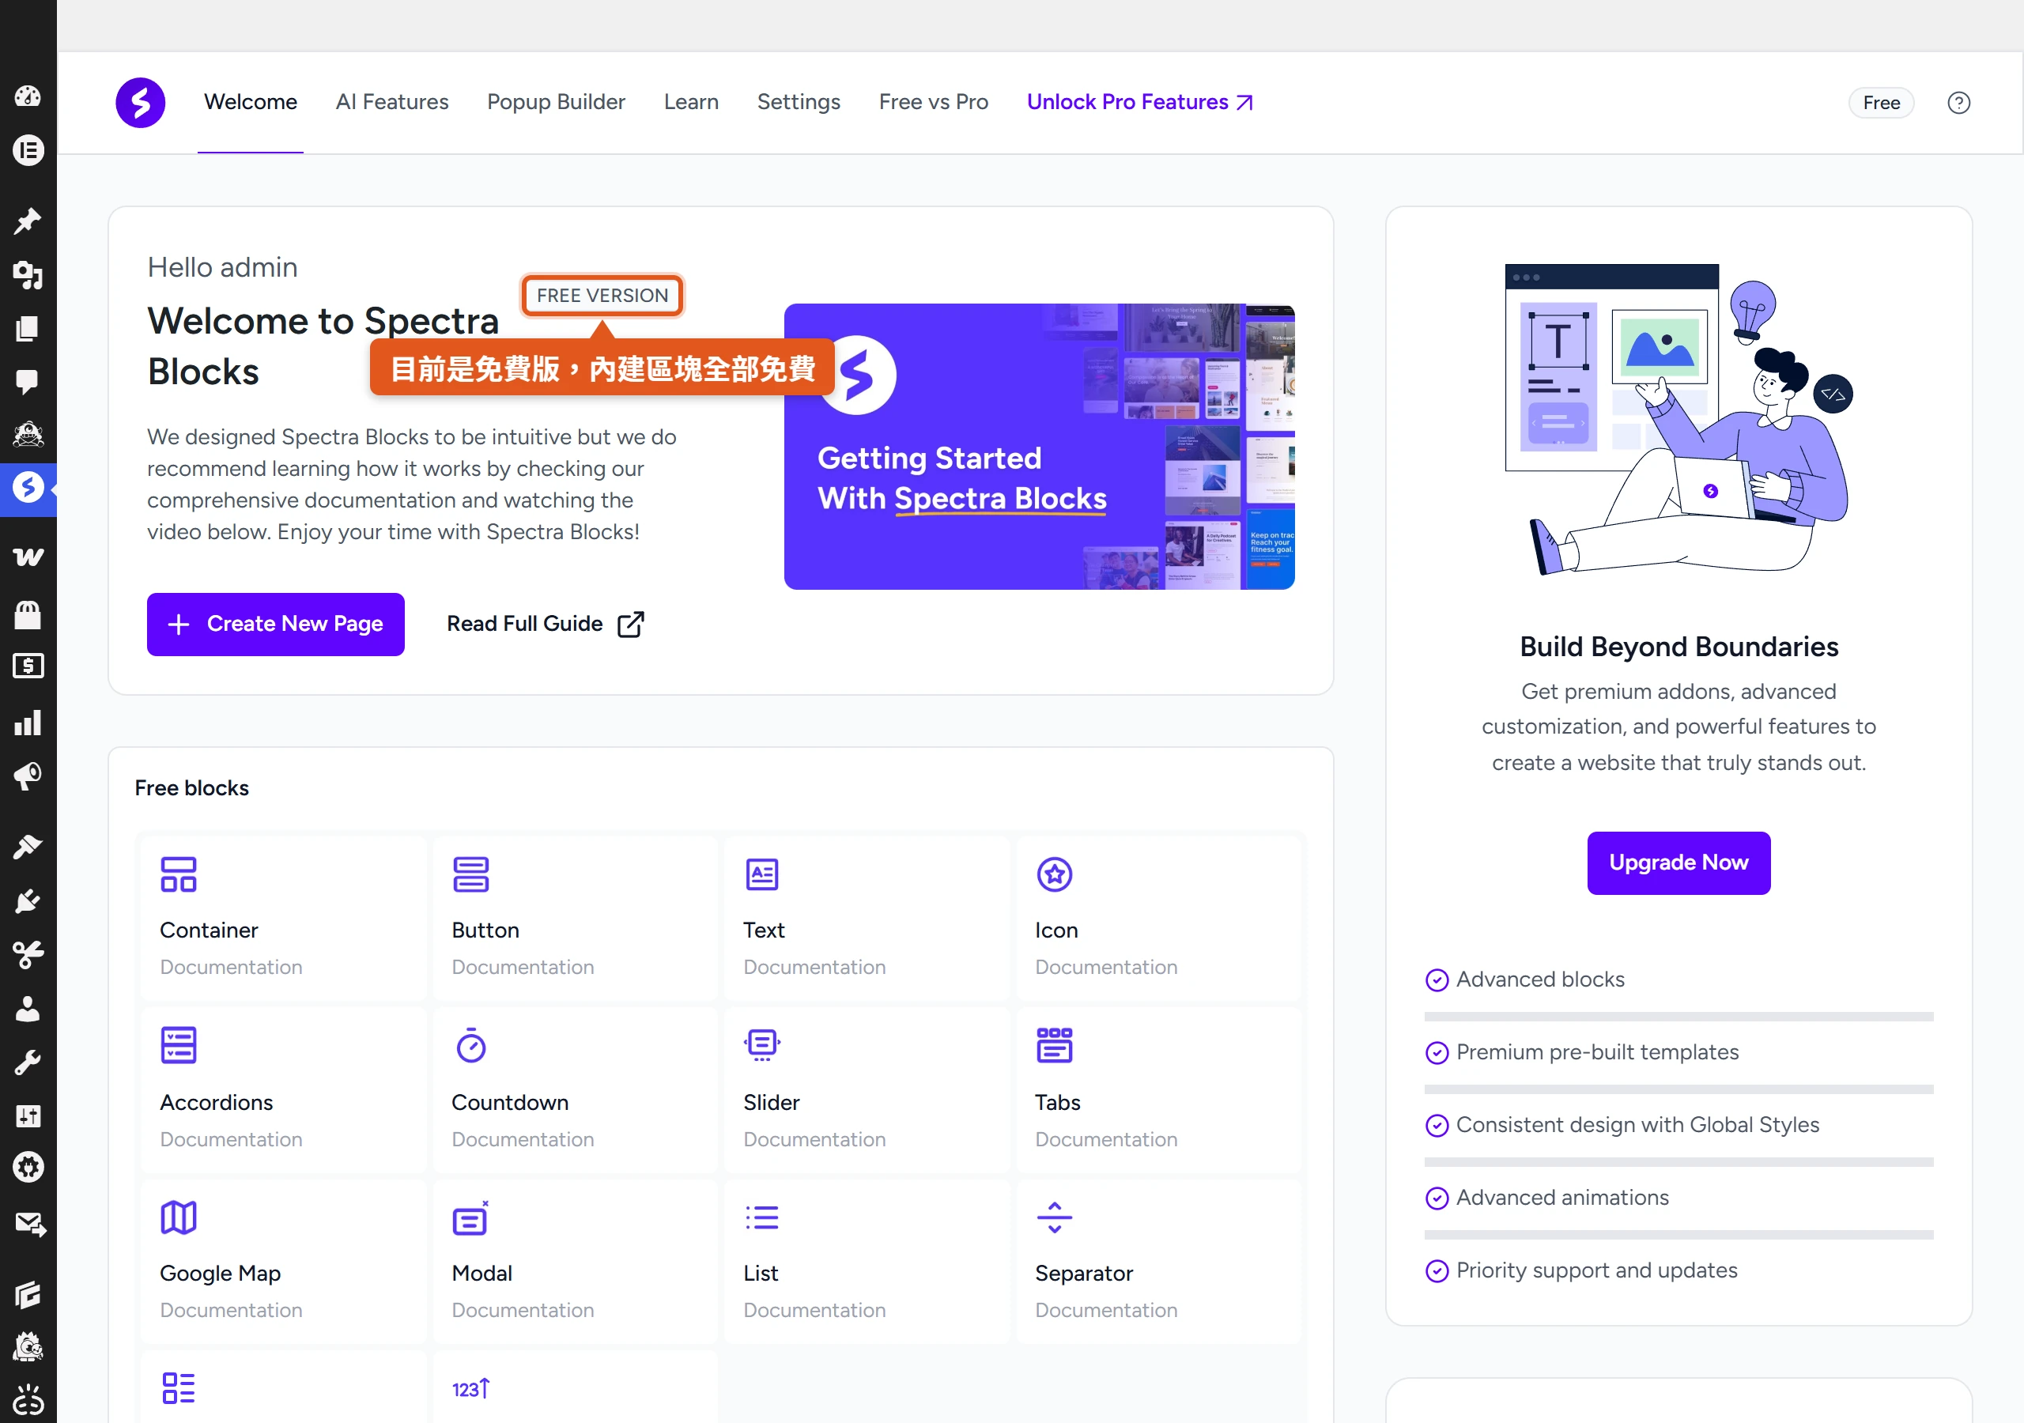
Task: Open the Posts pushpin sidebar icon
Action: click(x=28, y=221)
